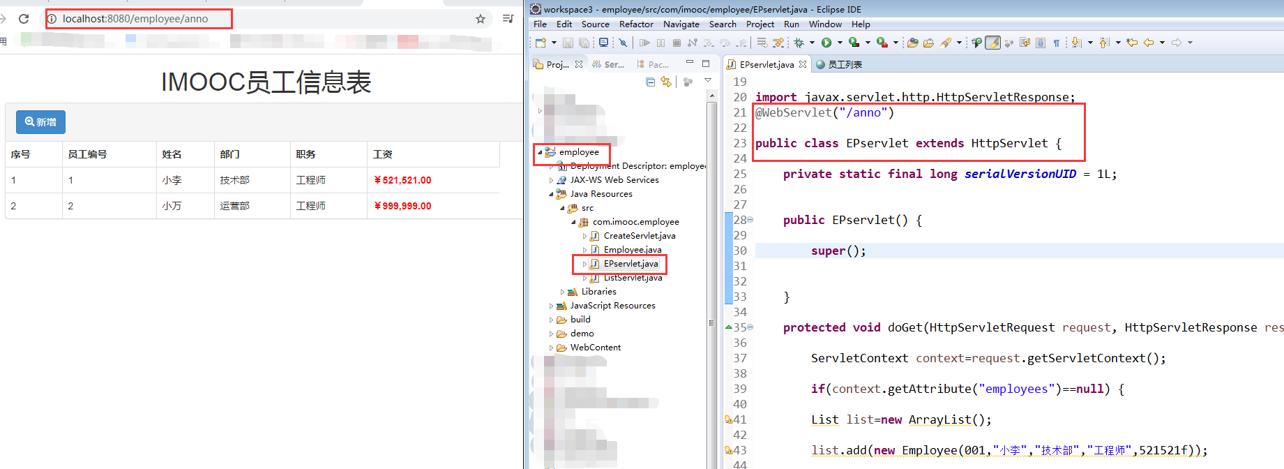Click Collapse All in Project Explorer
The width and height of the screenshot is (1284, 469).
click(650, 82)
